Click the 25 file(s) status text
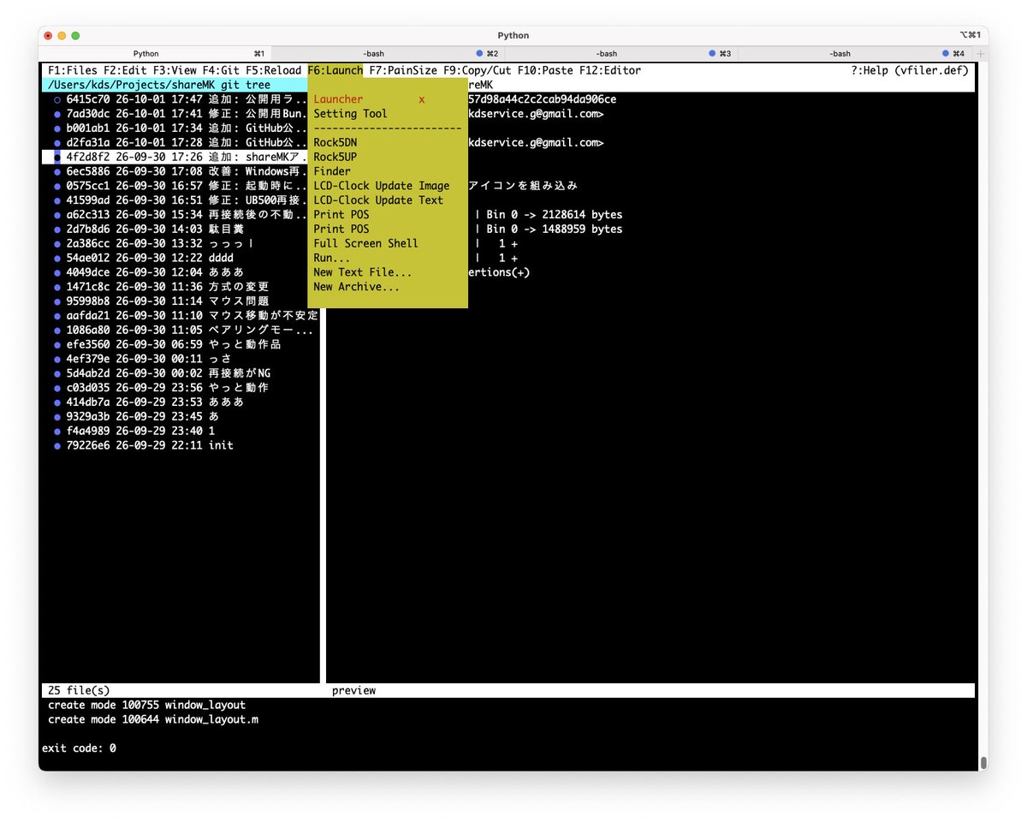Viewport: 1027px width, 822px height. click(x=79, y=690)
